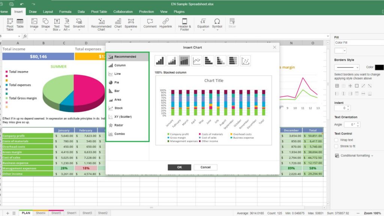This screenshot has width=384, height=216.
Task: Select the Column chart category
Action: coord(127,65)
